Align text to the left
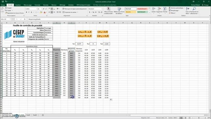Image resolution: width=211 pixels, height=119 pixels. pos(49,12)
